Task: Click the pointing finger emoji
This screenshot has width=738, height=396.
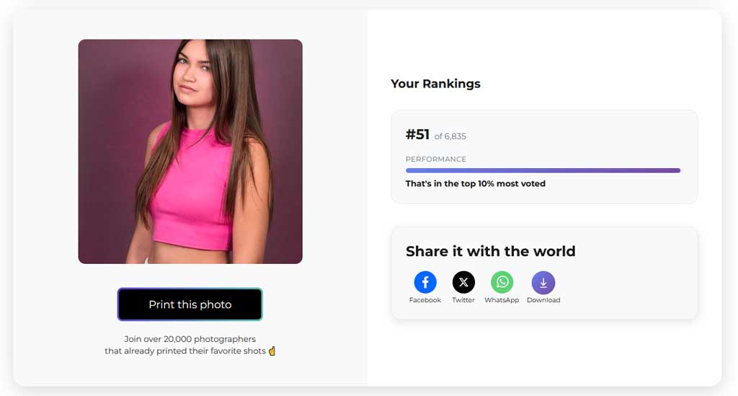Action: point(272,351)
